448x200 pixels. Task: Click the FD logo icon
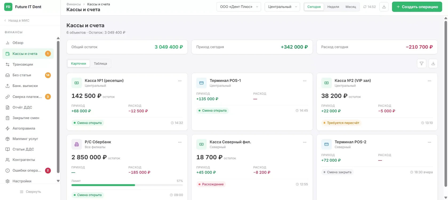pyautogui.click(x=8, y=7)
